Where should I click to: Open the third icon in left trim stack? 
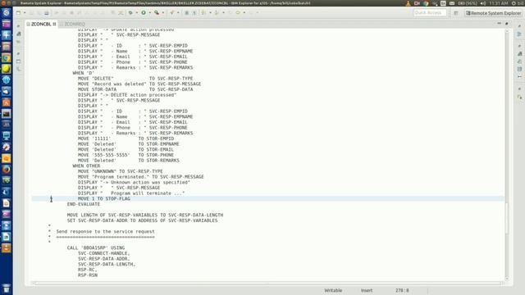[19, 42]
